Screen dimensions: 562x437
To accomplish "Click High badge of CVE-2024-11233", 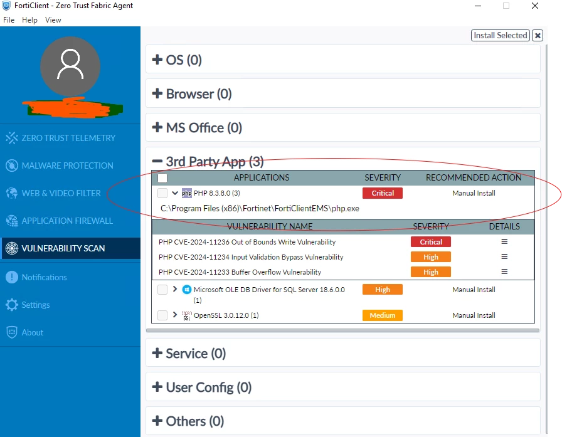I will tap(431, 272).
